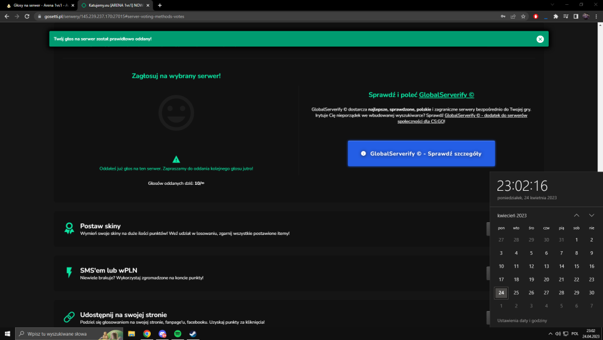The height and width of the screenshot is (340, 603).
Task: Show hidden system tray icons
Action: tap(551, 334)
